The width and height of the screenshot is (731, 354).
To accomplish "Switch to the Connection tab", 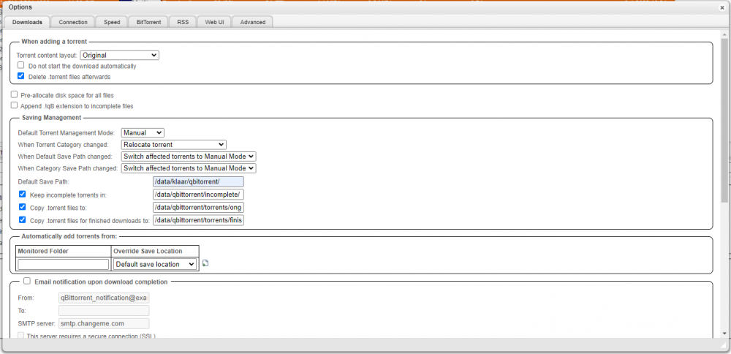I will coord(73,22).
